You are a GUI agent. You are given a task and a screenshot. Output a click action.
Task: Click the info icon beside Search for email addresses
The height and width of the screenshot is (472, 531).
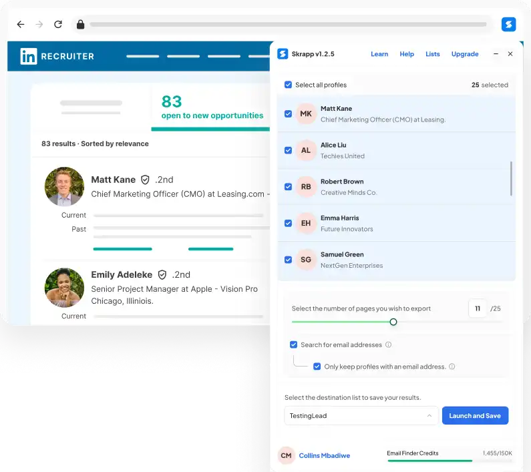[388, 345]
